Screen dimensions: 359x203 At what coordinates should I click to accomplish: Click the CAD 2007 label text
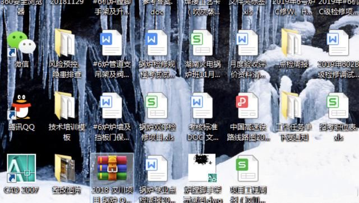pyautogui.click(x=21, y=190)
